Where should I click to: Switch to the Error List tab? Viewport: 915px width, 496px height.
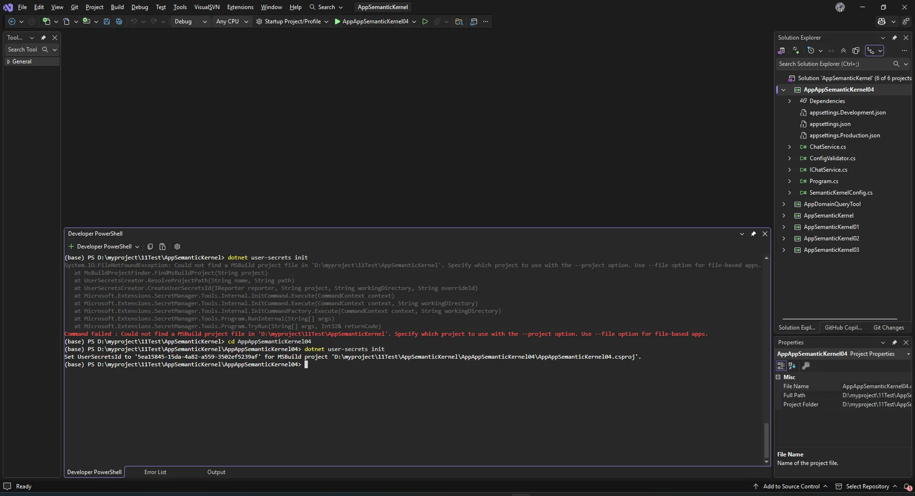point(155,472)
